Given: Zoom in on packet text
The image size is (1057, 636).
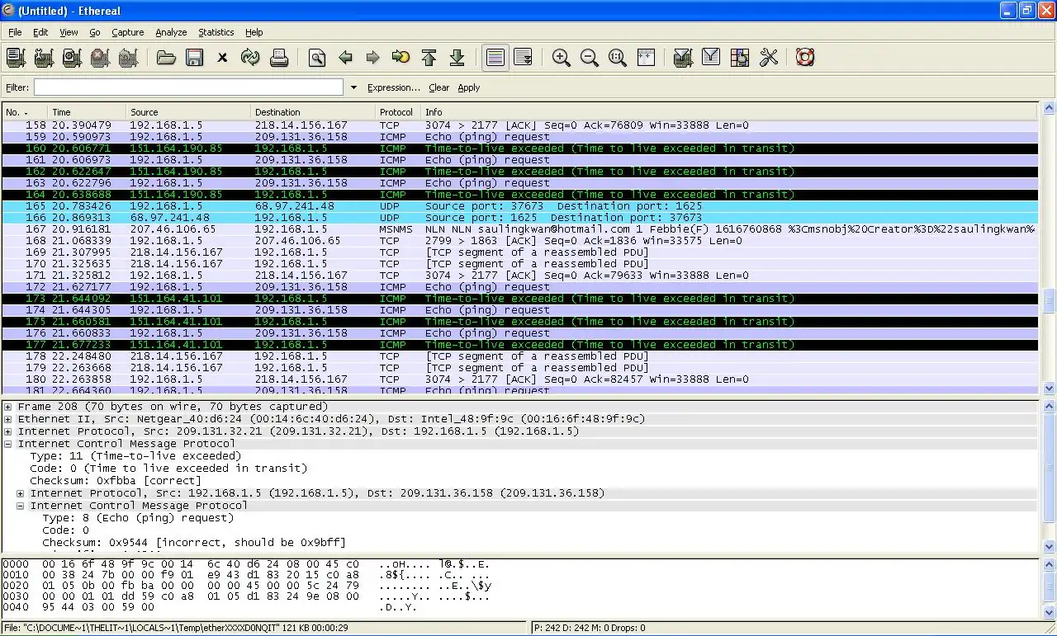Looking at the screenshot, I should (562, 58).
